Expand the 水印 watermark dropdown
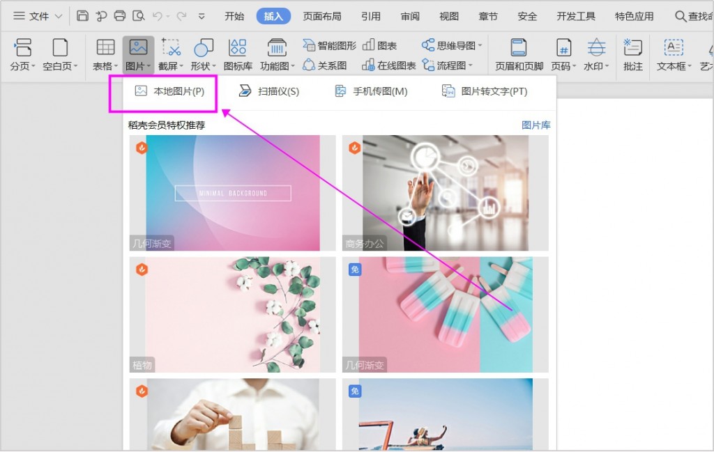Image resolution: width=714 pixels, height=452 pixels. [x=607, y=66]
